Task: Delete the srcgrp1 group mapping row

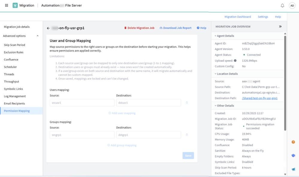Action: pos(187,135)
